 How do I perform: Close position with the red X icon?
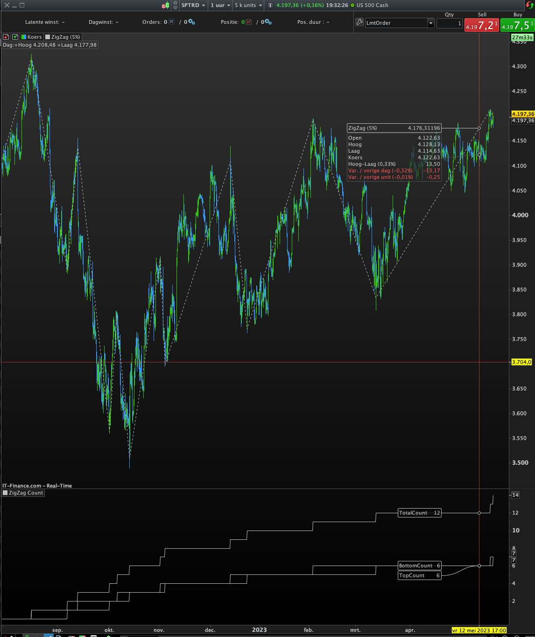point(249,22)
